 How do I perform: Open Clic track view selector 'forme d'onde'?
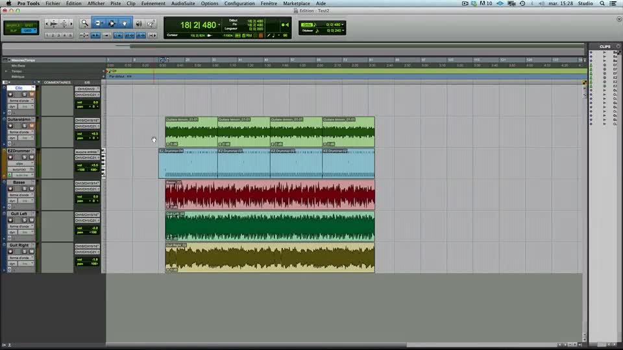click(21, 101)
